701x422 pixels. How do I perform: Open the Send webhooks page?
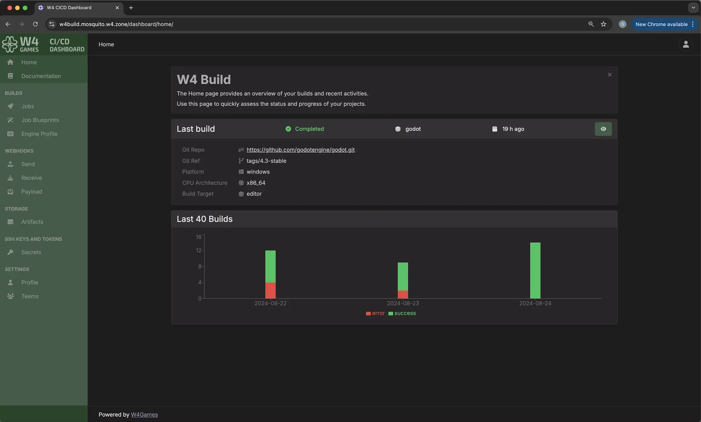click(x=44, y=164)
